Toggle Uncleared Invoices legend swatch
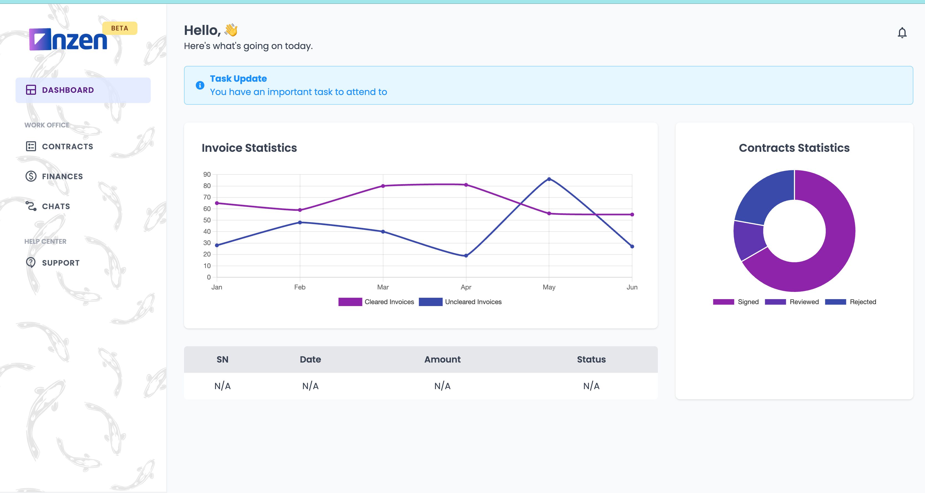 click(431, 302)
